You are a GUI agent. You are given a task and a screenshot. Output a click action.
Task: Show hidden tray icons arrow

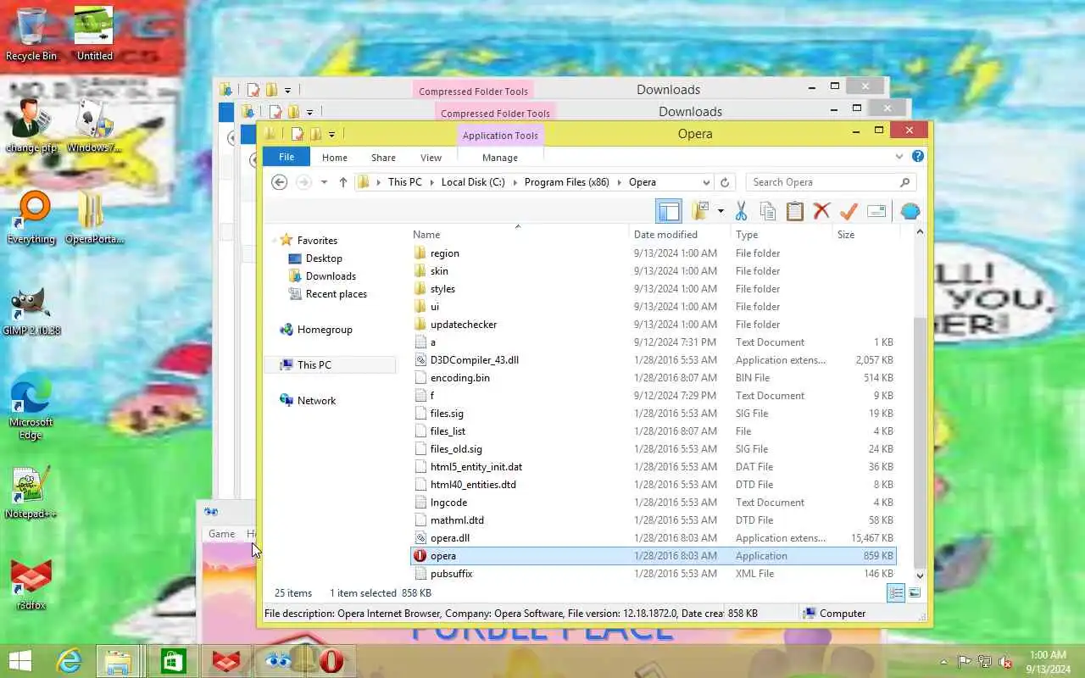coord(943,662)
